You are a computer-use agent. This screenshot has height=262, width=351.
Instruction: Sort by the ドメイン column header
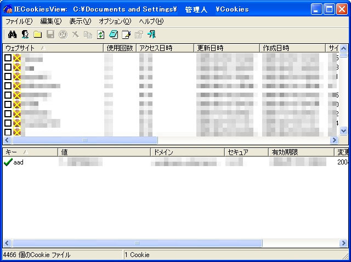[x=188, y=152]
